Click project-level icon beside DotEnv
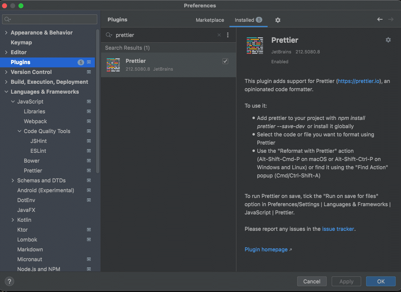The width and height of the screenshot is (401, 292). (x=89, y=200)
